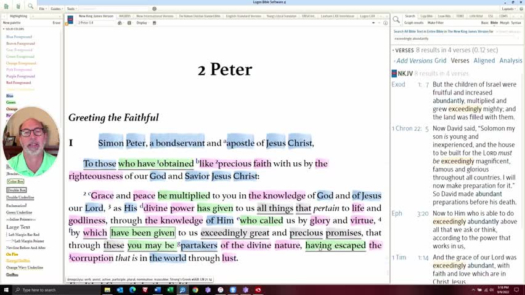Viewport: 525px width, 295px height.
Task: Click Graph results
Action: pyautogui.click(x=414, y=23)
